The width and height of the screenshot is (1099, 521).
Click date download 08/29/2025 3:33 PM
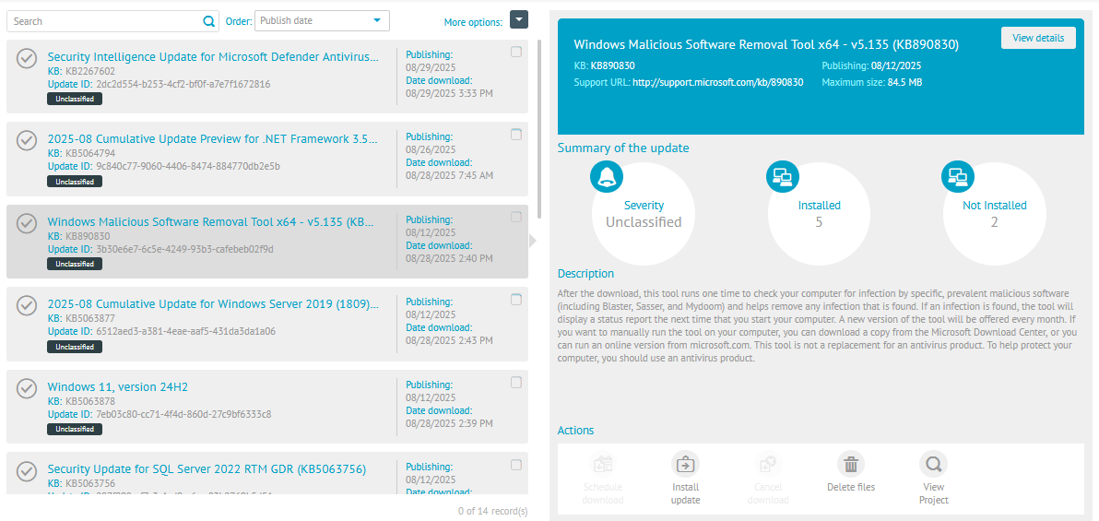pyautogui.click(x=449, y=92)
